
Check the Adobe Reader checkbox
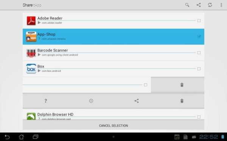199,21
